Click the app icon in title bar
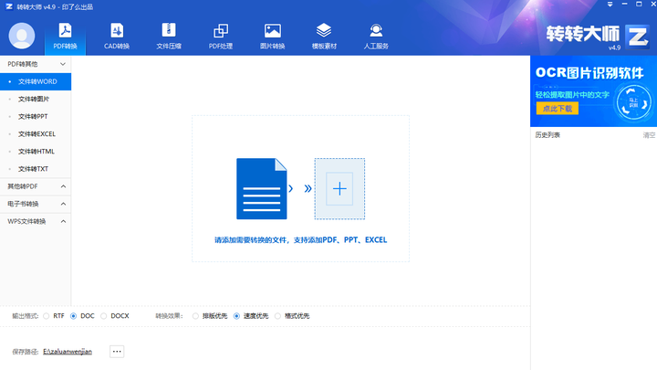This screenshot has height=370, width=657. click(x=9, y=6)
